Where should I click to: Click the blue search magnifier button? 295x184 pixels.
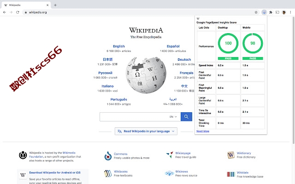186,116
